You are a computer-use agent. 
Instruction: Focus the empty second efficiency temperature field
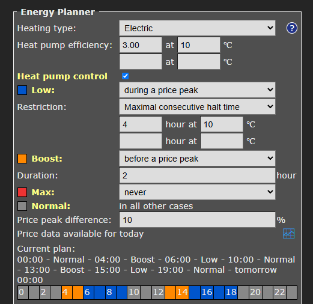tap(199, 62)
